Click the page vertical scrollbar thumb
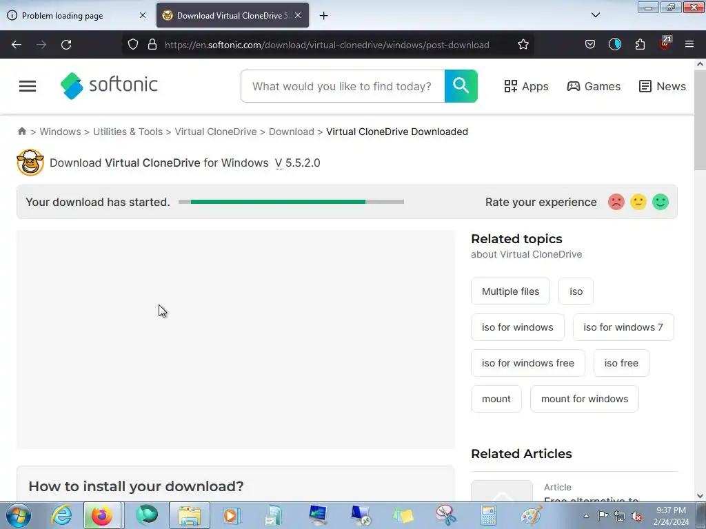The image size is (706, 529). 700,119
